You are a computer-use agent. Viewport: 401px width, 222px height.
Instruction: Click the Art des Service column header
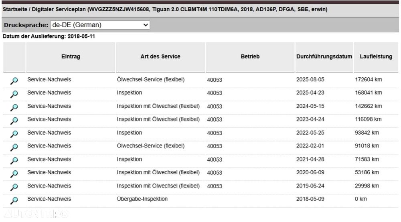pyautogui.click(x=160, y=57)
